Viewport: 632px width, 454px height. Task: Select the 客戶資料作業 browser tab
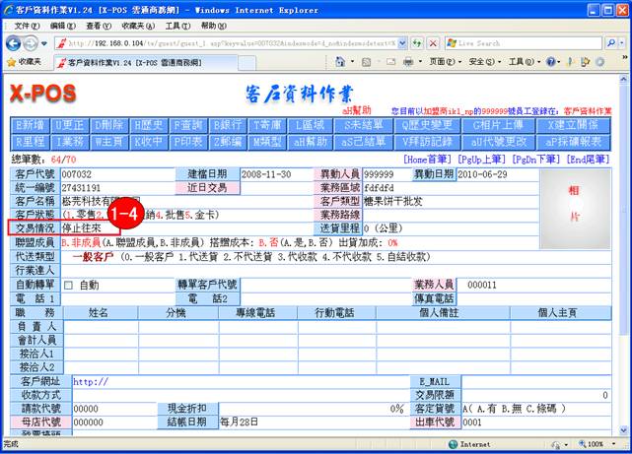(128, 62)
